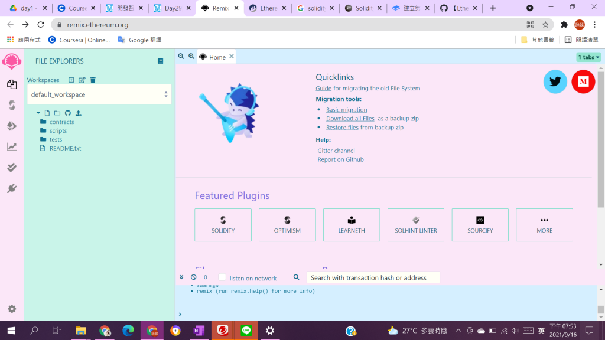Open the Solidity unit testing checkmark icon
Viewport: 605px width, 340px height.
tap(12, 167)
